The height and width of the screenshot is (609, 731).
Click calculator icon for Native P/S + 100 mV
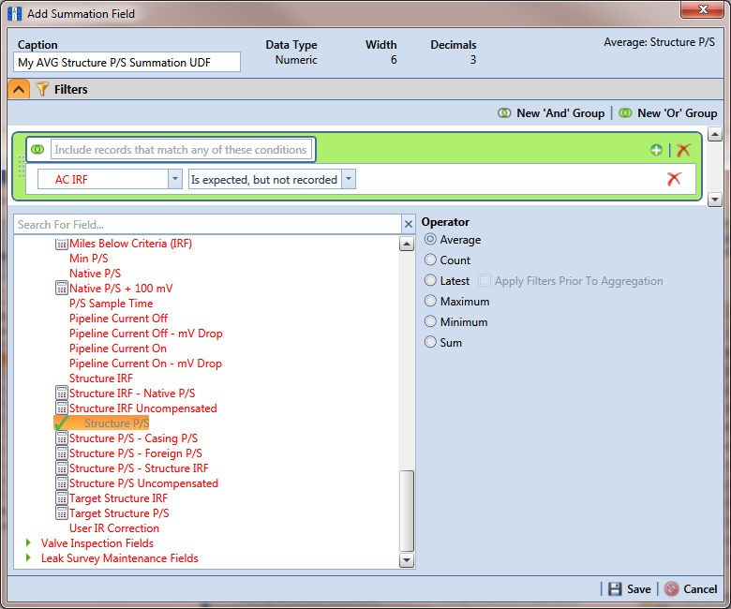coord(62,288)
